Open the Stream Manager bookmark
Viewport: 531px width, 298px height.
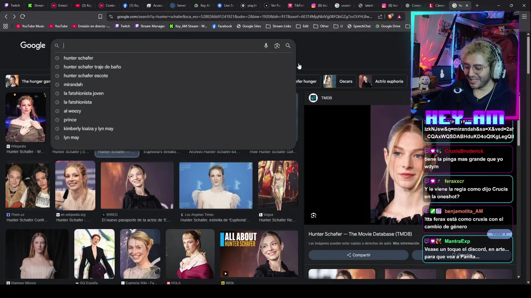(150, 26)
